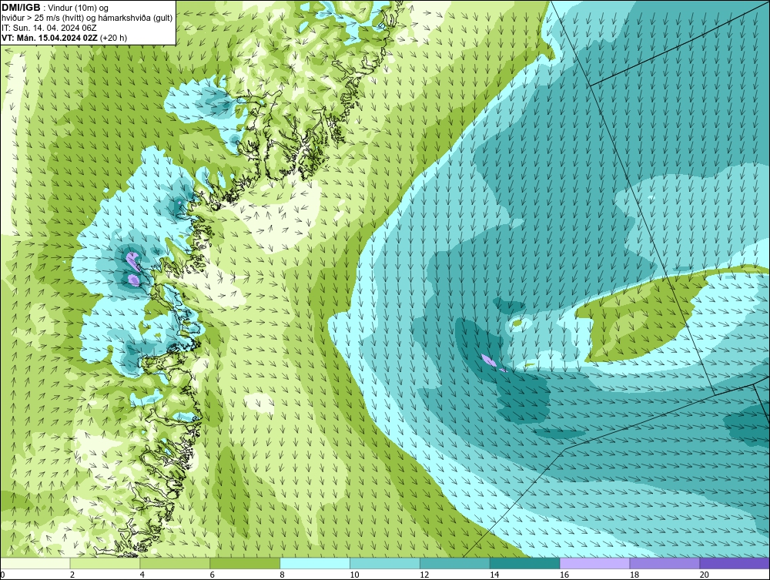Click the "VT: Mán. 15.04.2024 02Z" valid time
Image resolution: width=770 pixels, height=580 pixels.
point(49,38)
